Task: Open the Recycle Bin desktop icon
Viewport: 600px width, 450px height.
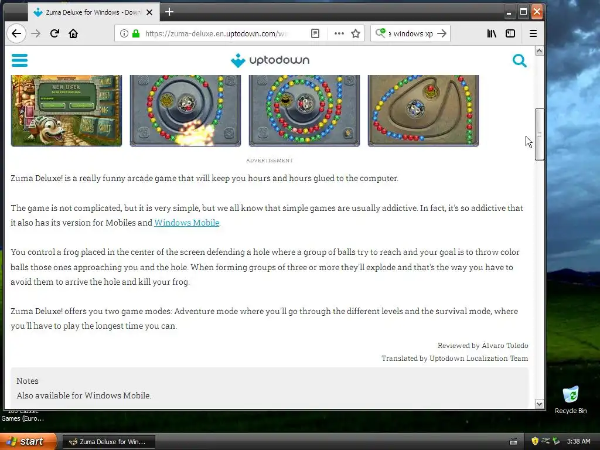Action: click(x=571, y=400)
